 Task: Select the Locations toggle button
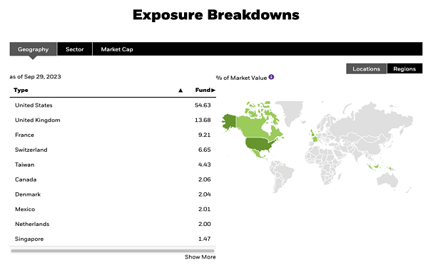367,68
